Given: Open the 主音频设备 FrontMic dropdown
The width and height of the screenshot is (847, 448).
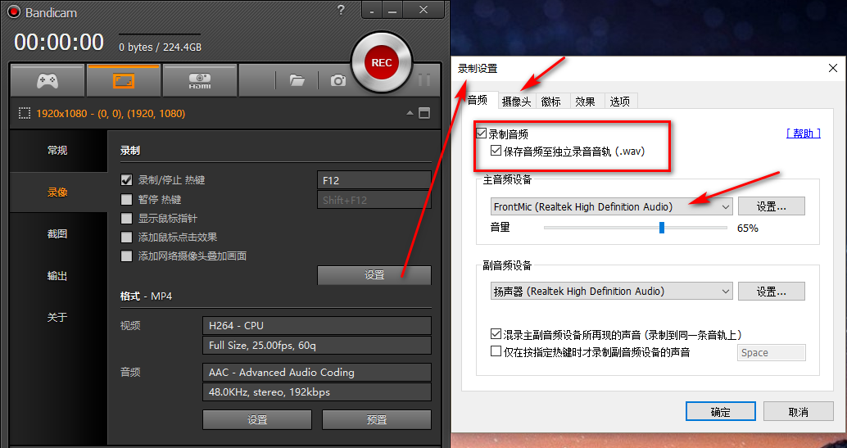Looking at the screenshot, I should [611, 206].
